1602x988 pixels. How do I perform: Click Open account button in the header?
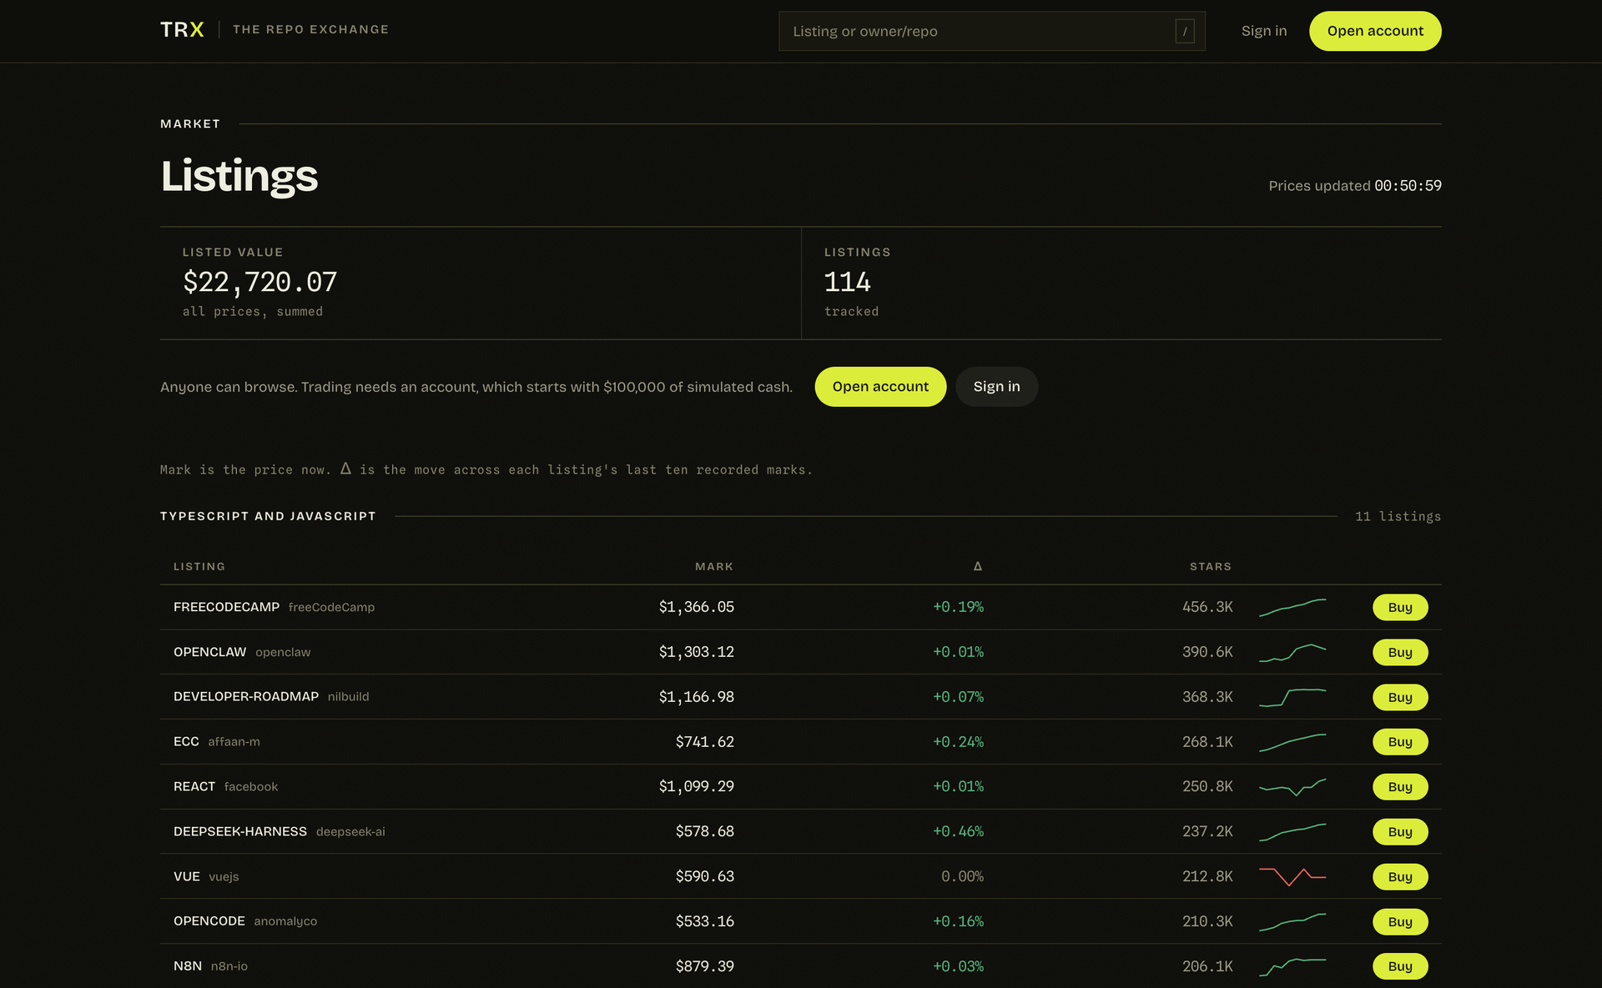[x=1375, y=31]
